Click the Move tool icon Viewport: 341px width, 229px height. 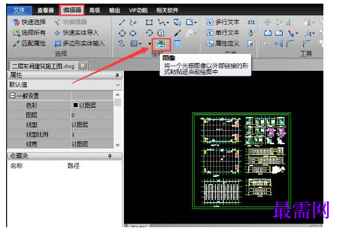coord(267,22)
